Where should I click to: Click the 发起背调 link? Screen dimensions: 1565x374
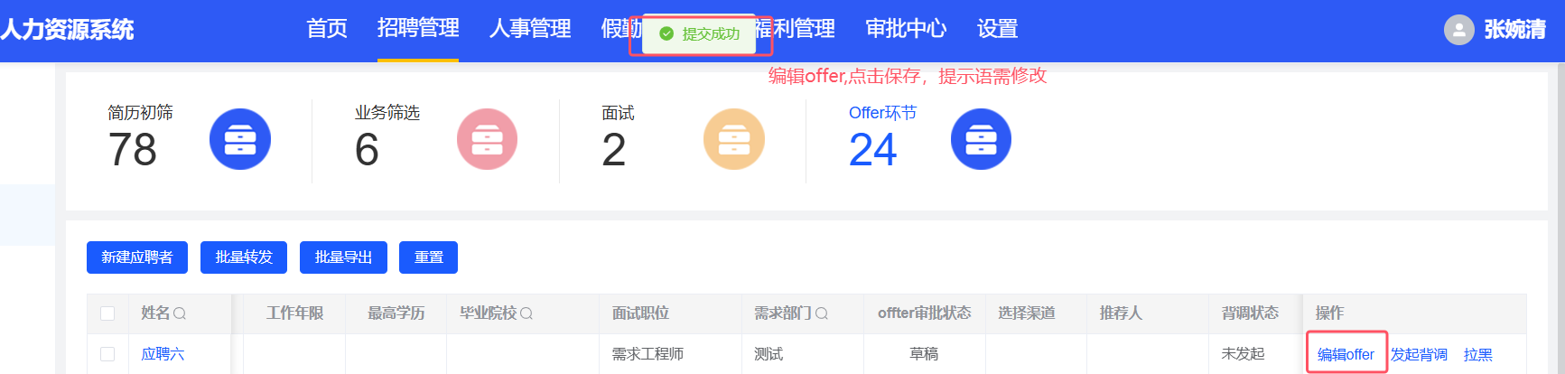coord(1419,354)
